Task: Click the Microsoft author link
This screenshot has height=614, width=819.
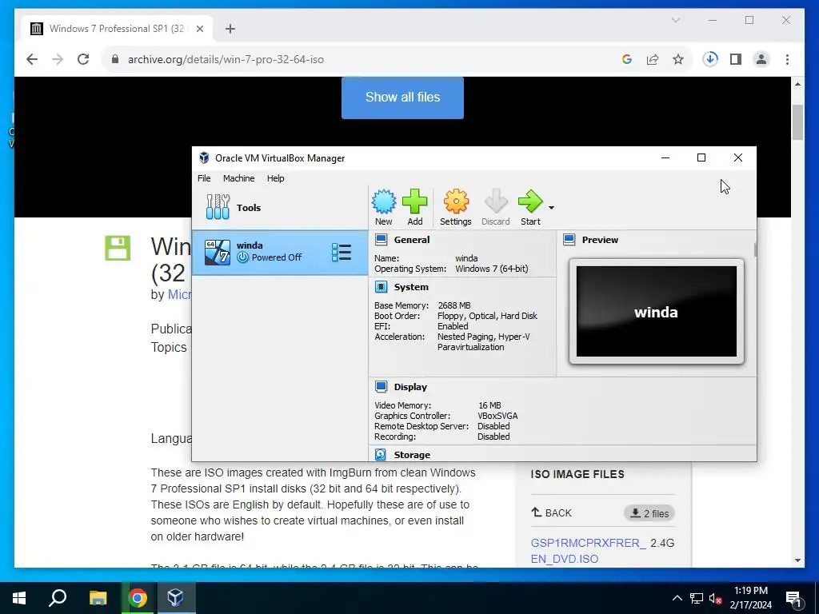Action: (x=179, y=294)
